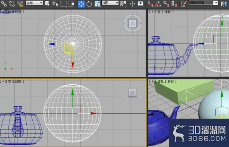Toggle the Angle Snap magnet
Image resolution: width=229 pixels, height=147 pixels.
pos(158,4)
